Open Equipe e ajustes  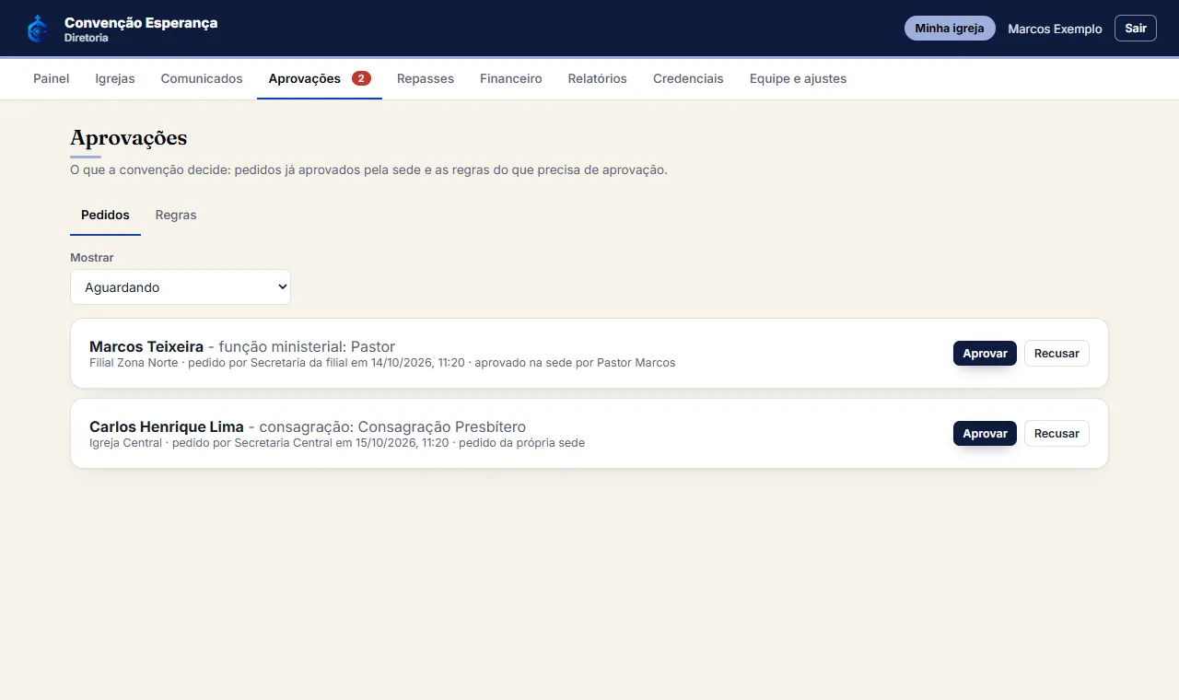798,79
